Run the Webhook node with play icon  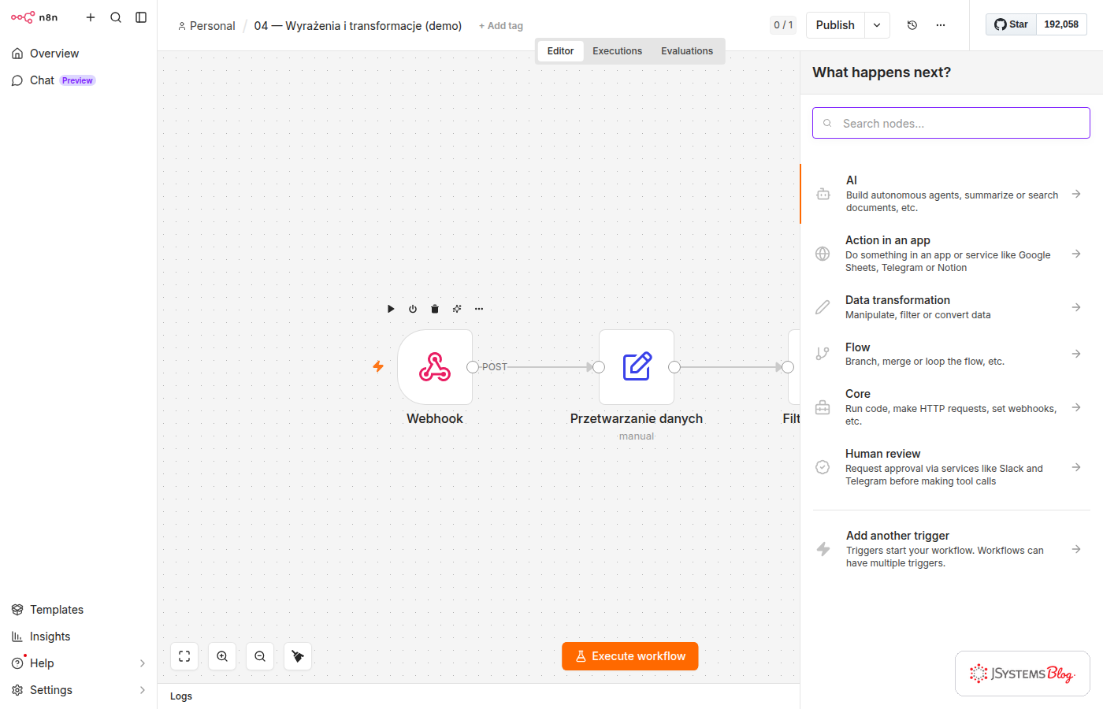pos(391,309)
